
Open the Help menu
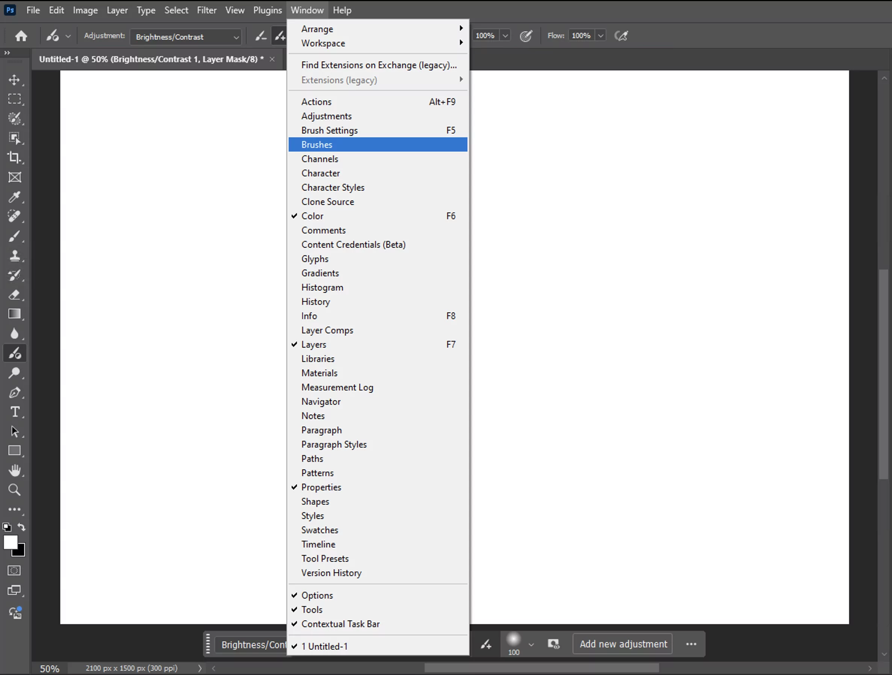coord(342,10)
